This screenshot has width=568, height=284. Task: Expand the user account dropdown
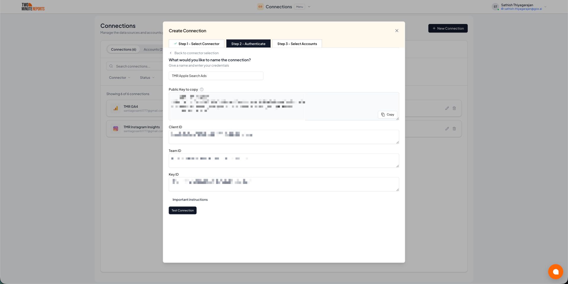pos(545,7)
